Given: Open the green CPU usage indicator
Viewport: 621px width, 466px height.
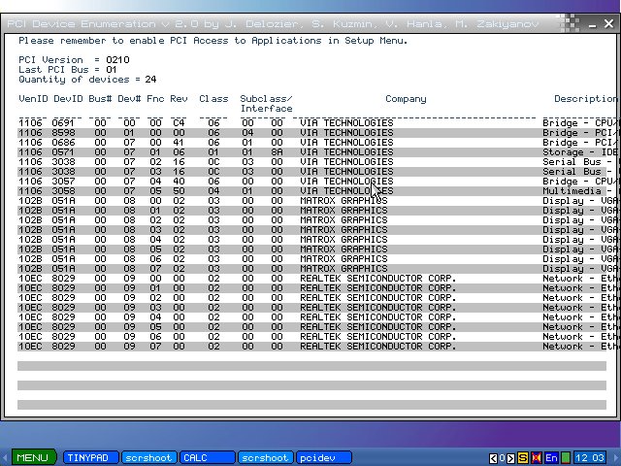Looking at the screenshot, I should pos(565,458).
